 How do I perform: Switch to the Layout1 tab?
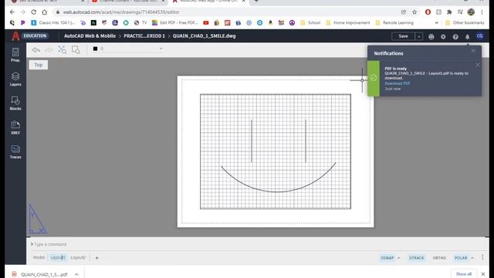click(58, 257)
